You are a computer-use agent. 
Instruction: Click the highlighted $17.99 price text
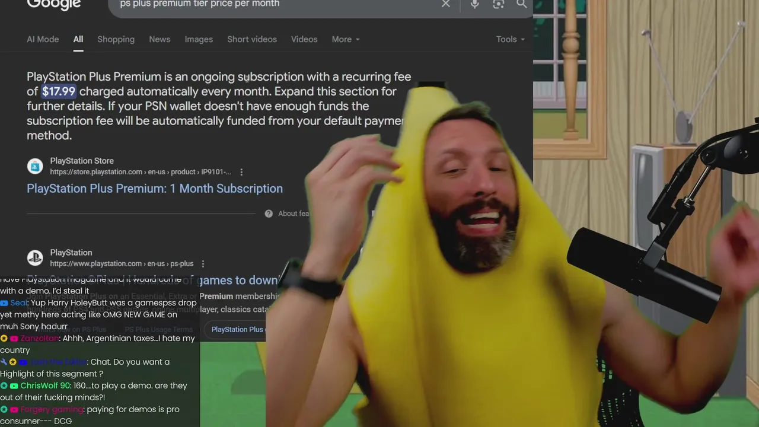59,91
